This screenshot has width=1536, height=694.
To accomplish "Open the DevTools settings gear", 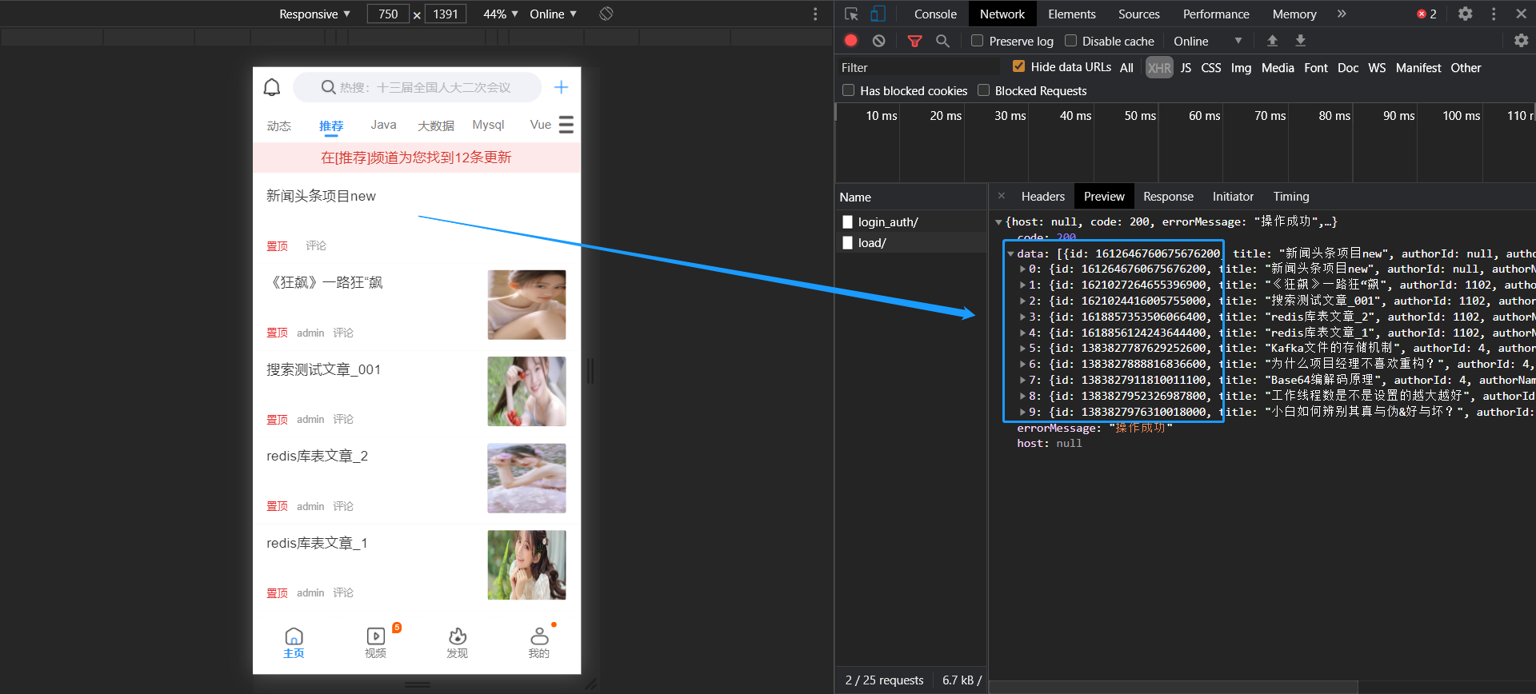I will click(x=1465, y=14).
